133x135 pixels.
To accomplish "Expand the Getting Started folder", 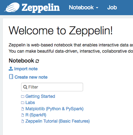I will (x=40, y=96).
